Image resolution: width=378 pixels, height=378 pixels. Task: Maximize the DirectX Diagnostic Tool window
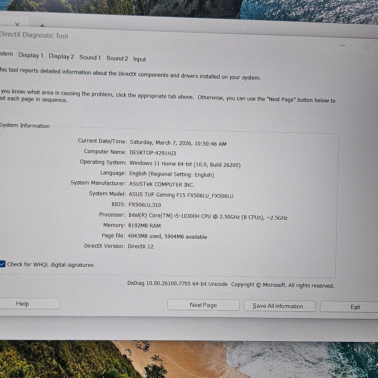click(367, 46)
